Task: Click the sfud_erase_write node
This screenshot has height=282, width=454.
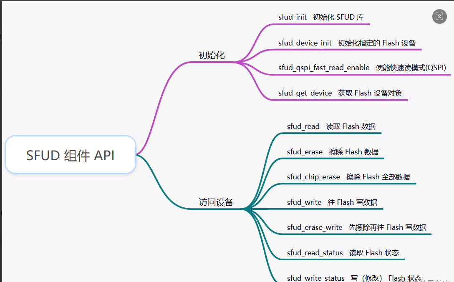Action: pyautogui.click(x=357, y=227)
